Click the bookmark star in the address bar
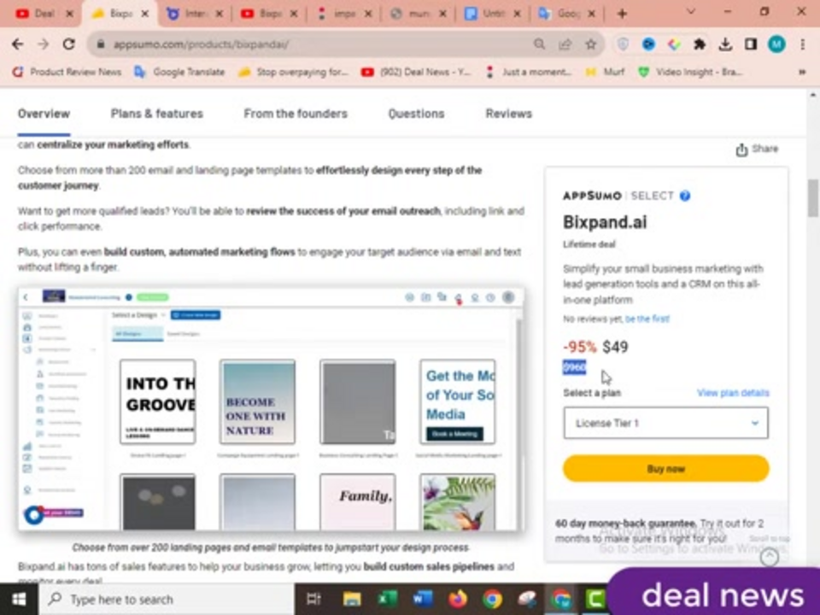Image resolution: width=820 pixels, height=615 pixels. (590, 44)
